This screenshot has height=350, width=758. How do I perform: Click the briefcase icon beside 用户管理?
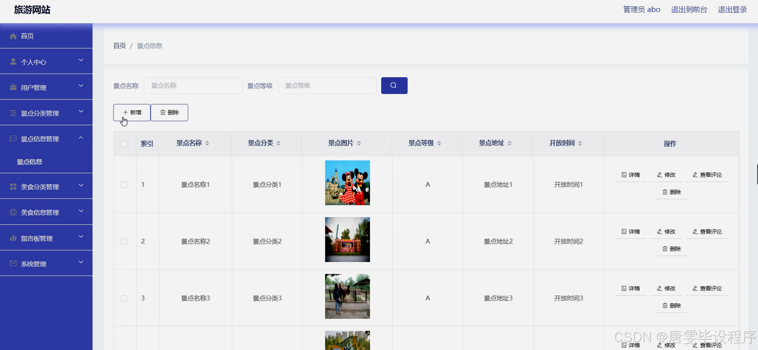[x=13, y=88]
